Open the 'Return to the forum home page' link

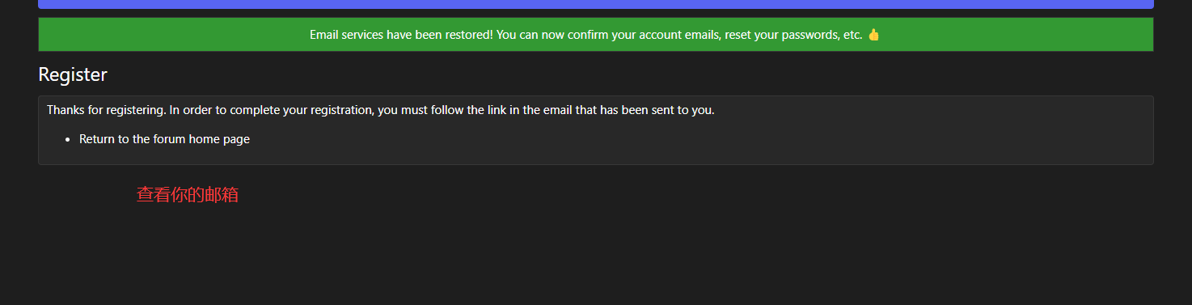(x=164, y=139)
